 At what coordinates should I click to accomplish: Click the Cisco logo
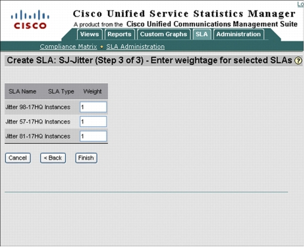coord(30,20)
